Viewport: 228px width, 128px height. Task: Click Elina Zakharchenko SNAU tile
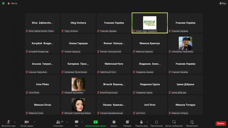click(x=42, y=23)
